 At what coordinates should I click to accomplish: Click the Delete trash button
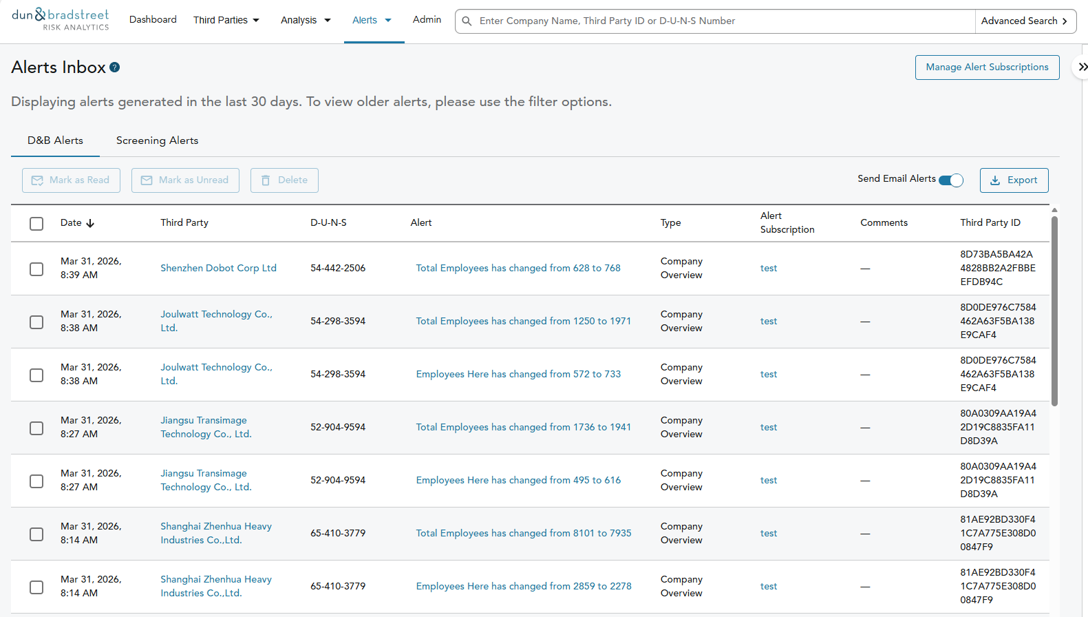click(x=284, y=180)
